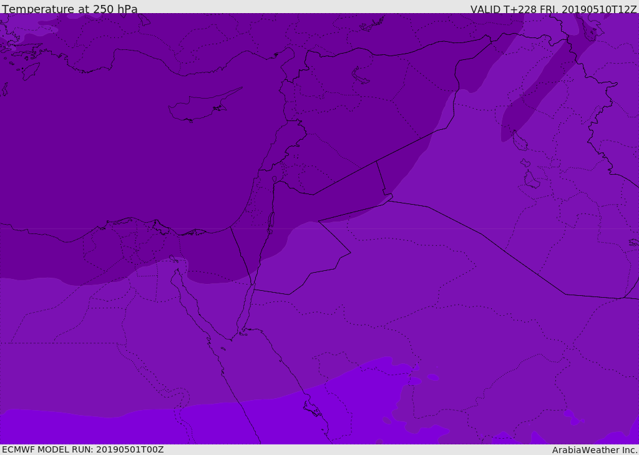The width and height of the screenshot is (639, 455).
Task: Click the 'VALID T+228 FRI. 20190510T12Z' label
Action: [554, 9]
